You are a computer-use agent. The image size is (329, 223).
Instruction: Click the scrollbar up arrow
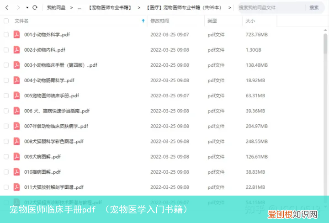point(325,31)
